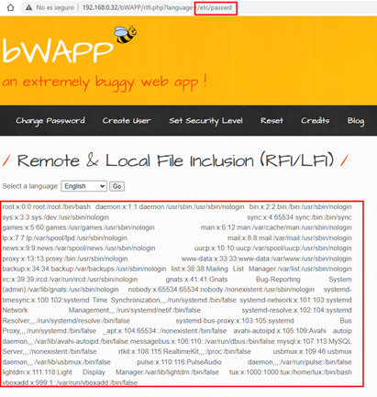This screenshot has width=377, height=397.
Task: Open Set Security Level page
Action: (x=205, y=121)
